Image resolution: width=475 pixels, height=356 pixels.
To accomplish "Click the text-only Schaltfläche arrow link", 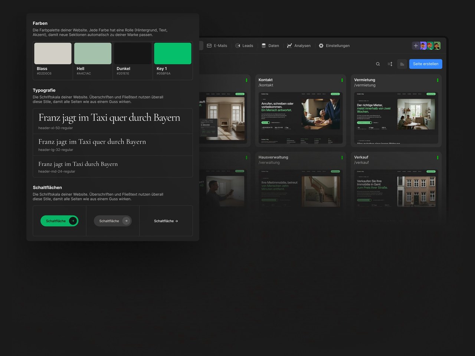I will [x=166, y=221].
